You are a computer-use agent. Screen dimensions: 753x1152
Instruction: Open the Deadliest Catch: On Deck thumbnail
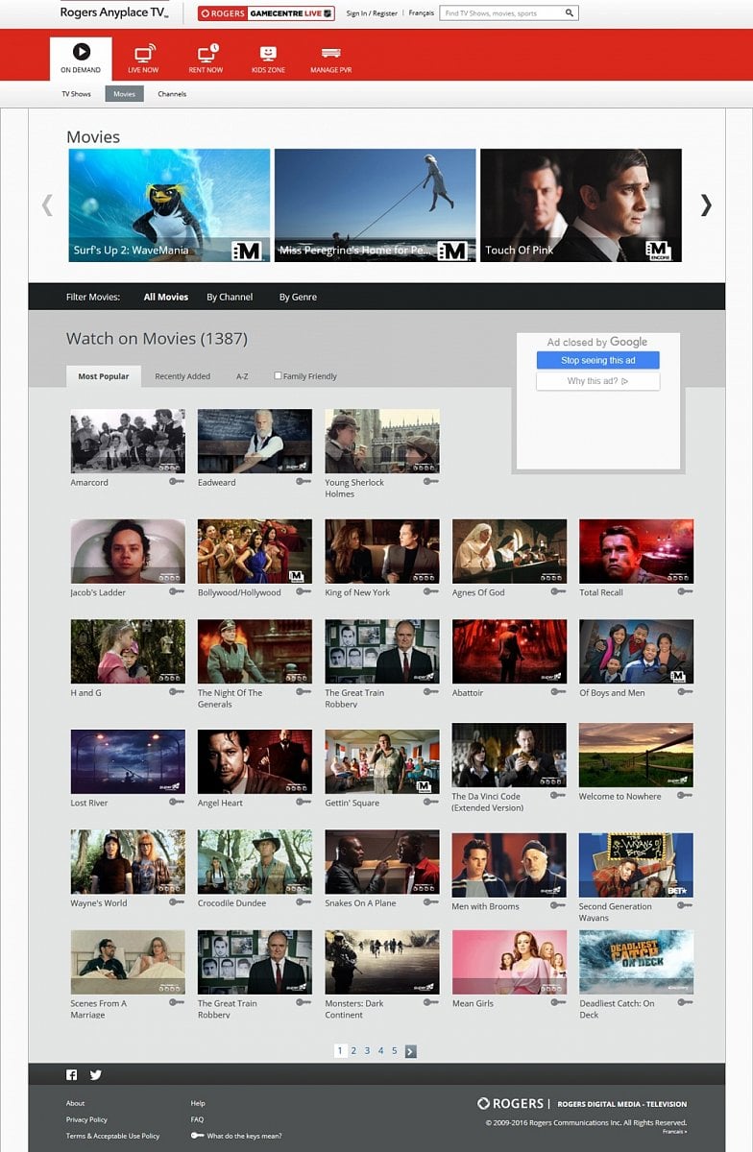tap(636, 962)
